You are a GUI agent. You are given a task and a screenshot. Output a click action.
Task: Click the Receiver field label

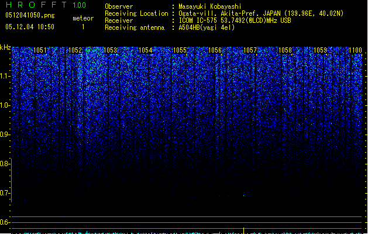coord(119,20)
